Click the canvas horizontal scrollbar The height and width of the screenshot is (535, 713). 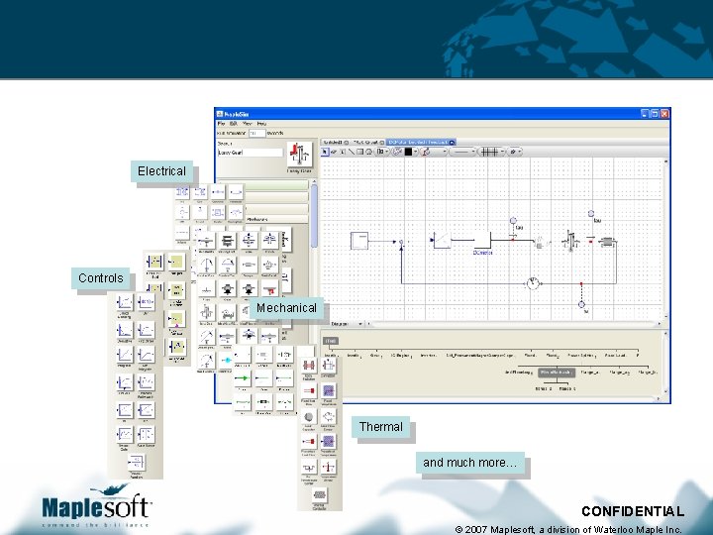pos(514,324)
